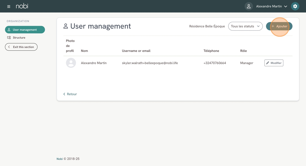Click the plus icon on Ajouter button
306x166 pixels.
pos(273,26)
